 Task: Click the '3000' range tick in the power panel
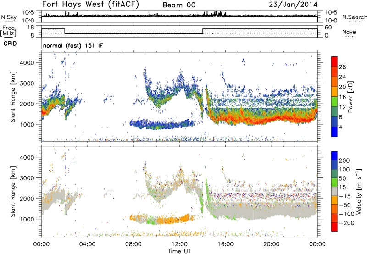(x=27, y=83)
